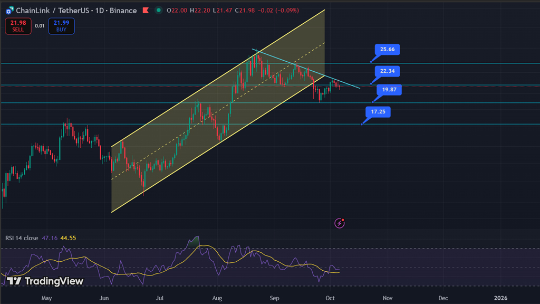This screenshot has height=304, width=540.
Task: Select the 19.87 price label callout
Action: click(389, 90)
